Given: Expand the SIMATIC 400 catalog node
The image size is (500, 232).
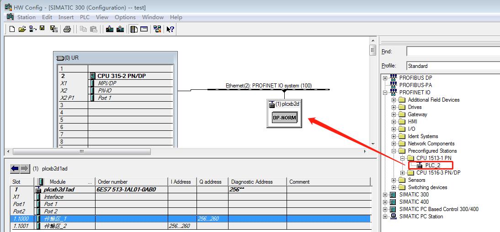Looking at the screenshot, I should pos(385,202).
